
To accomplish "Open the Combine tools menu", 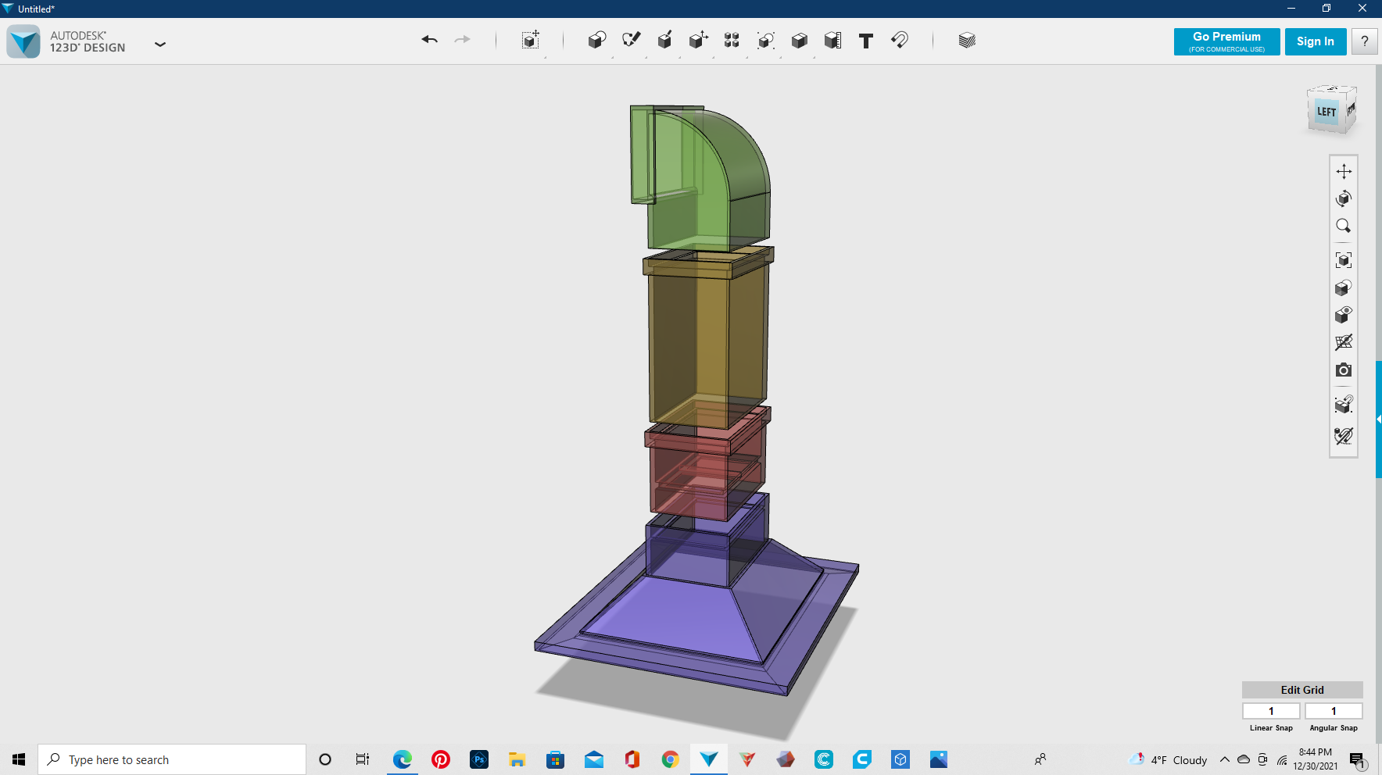I will coord(799,41).
